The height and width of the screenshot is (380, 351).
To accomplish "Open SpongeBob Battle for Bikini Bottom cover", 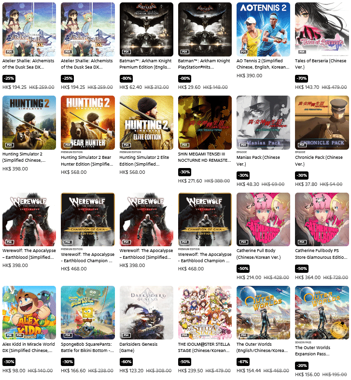I will point(88,312).
